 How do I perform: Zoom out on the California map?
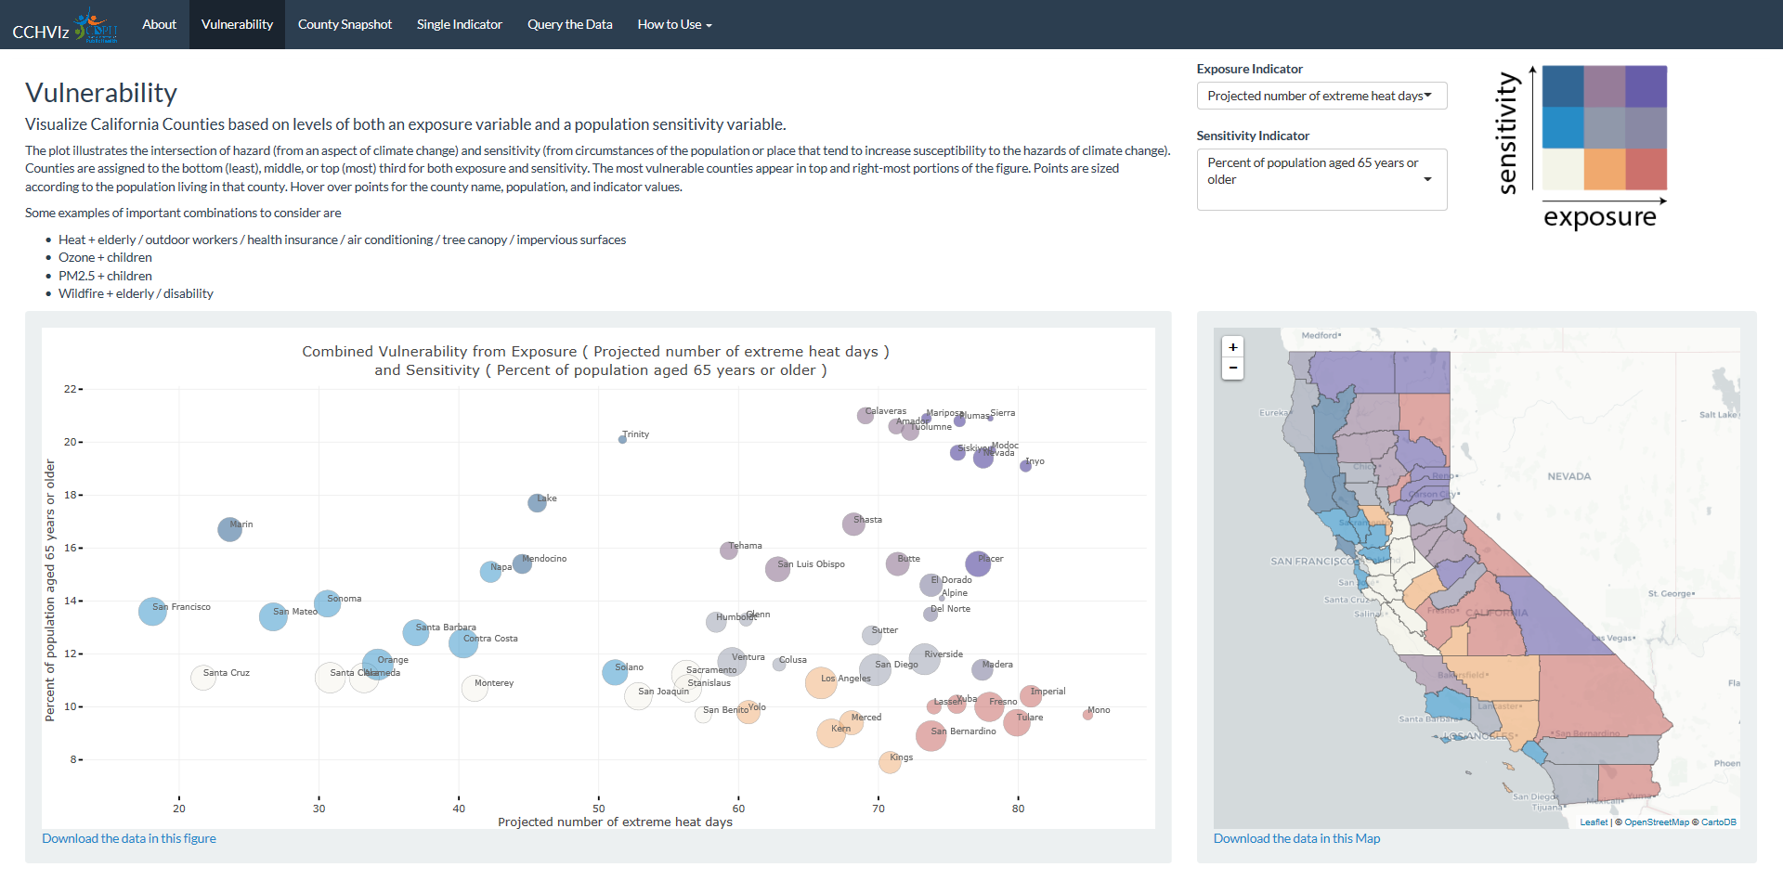pyautogui.click(x=1233, y=368)
